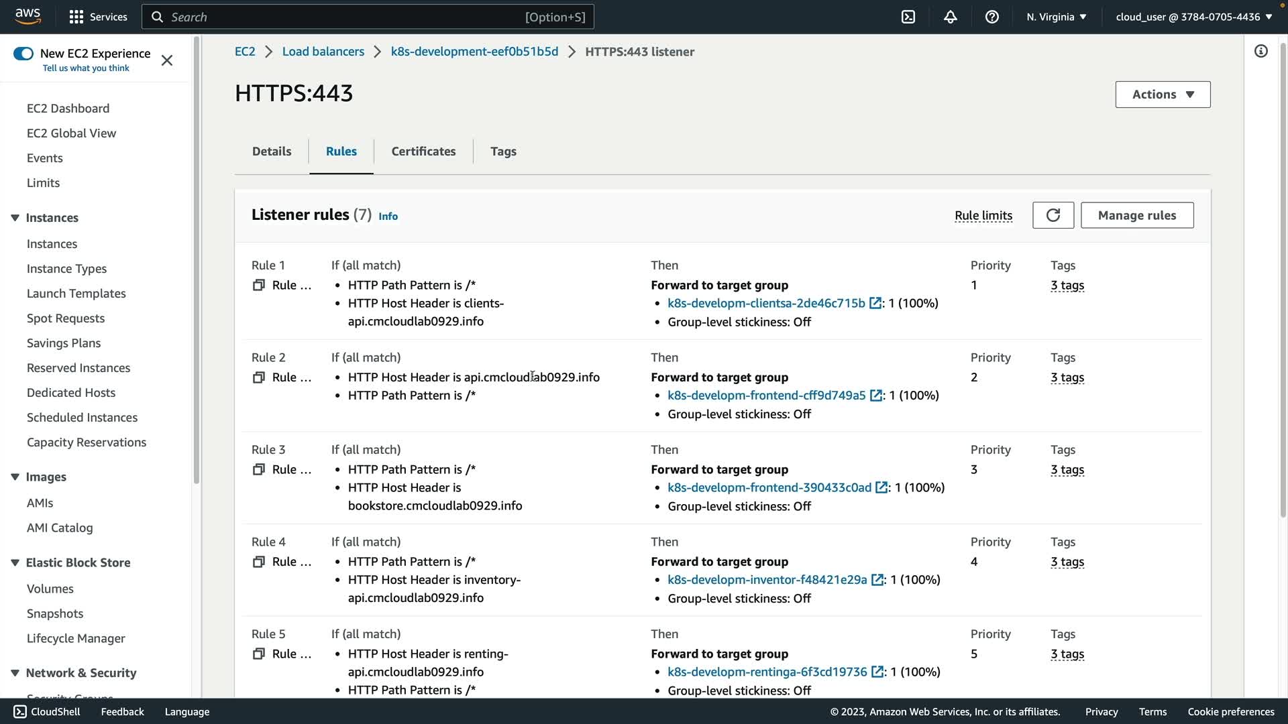Toggle the New EC2 Experience switch

point(23,54)
